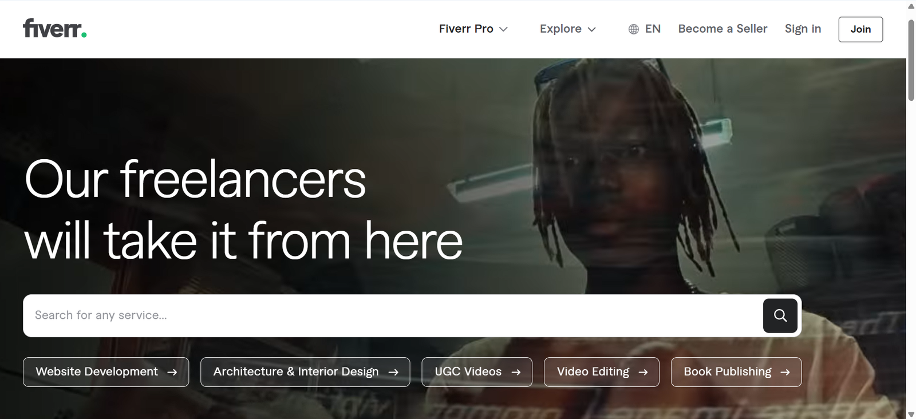Click the globe language icon
Image resolution: width=916 pixels, height=419 pixels.
[x=633, y=29]
